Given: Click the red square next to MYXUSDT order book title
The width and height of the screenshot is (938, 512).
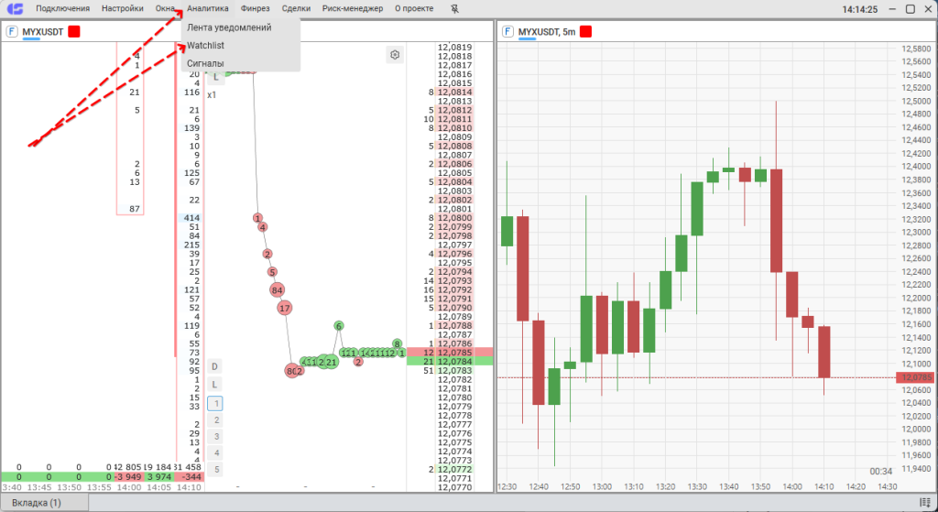Looking at the screenshot, I should (x=74, y=32).
